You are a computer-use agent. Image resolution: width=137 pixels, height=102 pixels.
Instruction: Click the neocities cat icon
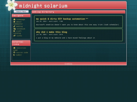coord(14,48)
